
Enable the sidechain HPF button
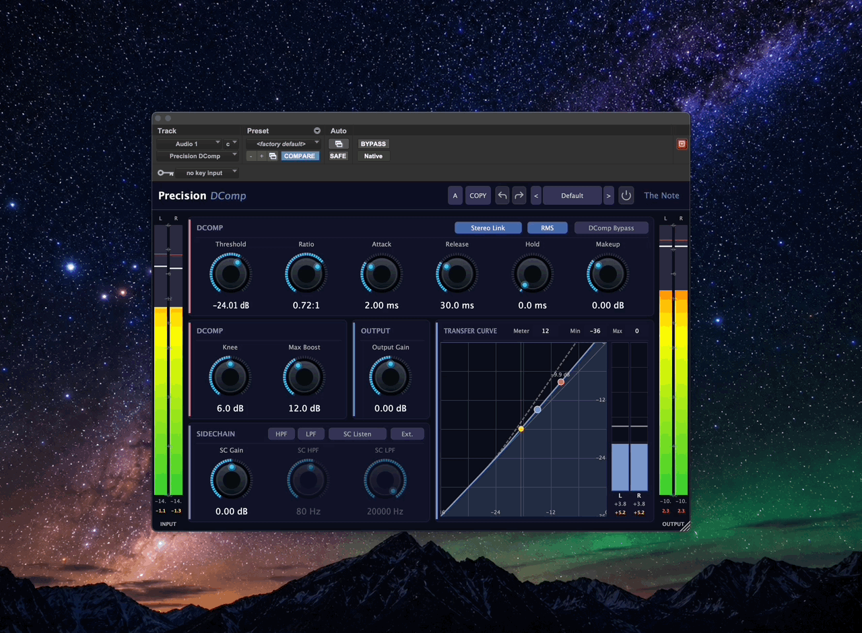point(281,434)
